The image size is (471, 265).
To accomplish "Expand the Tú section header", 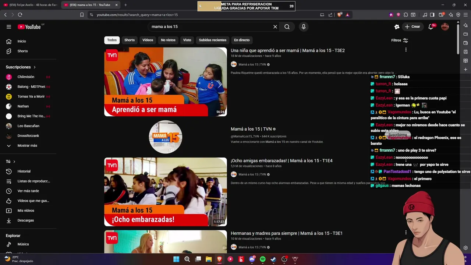I will click(x=11, y=162).
